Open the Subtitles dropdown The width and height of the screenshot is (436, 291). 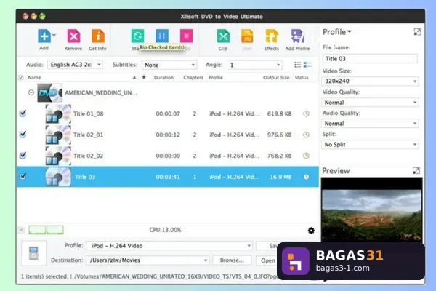click(x=169, y=65)
